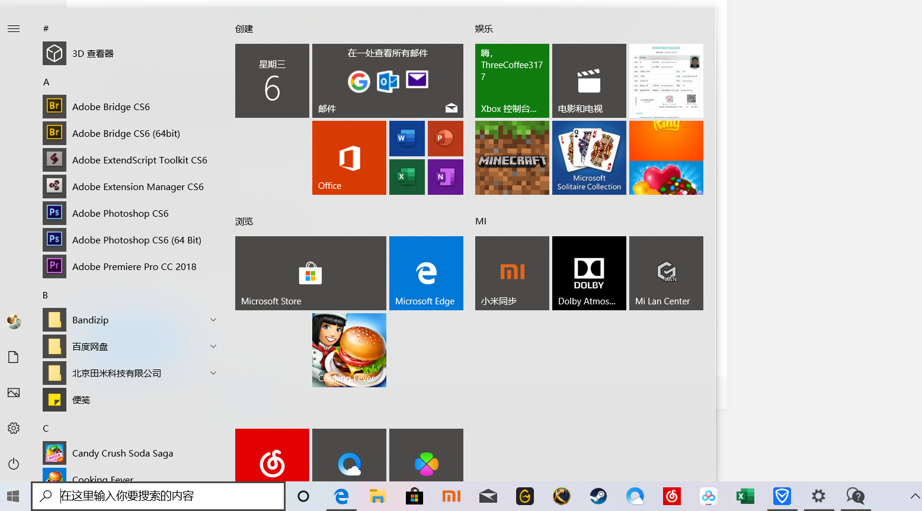Screen dimensions: 922x511
Task: Launch Adobe Photoshop CS6 (64 Bit)
Action: coord(129,240)
